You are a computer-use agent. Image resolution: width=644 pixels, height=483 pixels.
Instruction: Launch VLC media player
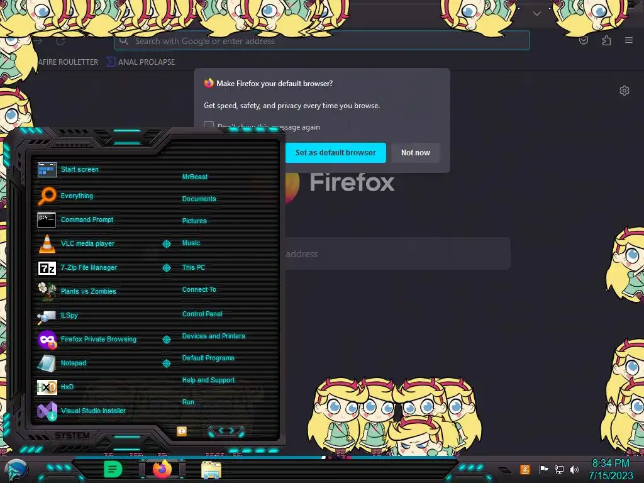(x=76, y=243)
